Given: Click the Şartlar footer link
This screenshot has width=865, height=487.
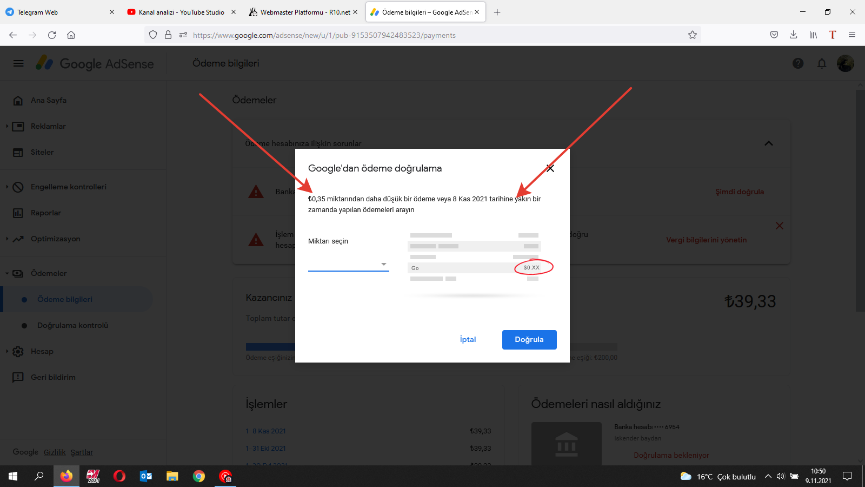Looking at the screenshot, I should click(82, 453).
